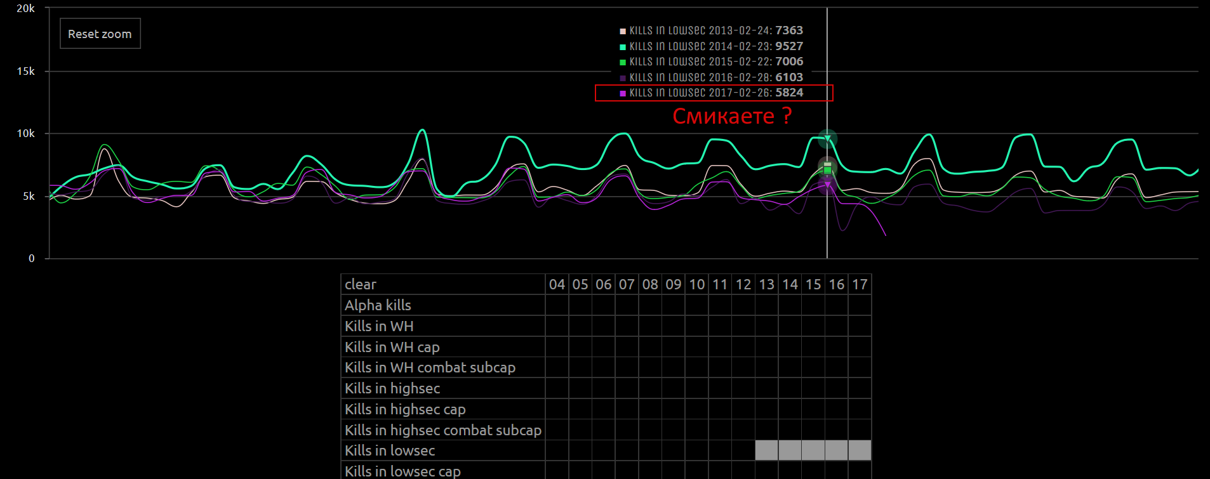Viewport: 1210px width, 479px height.
Task: Click the 15k y-axis label
Action: 26,71
